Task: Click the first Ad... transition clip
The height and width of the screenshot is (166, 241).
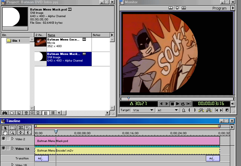Action: point(42,158)
